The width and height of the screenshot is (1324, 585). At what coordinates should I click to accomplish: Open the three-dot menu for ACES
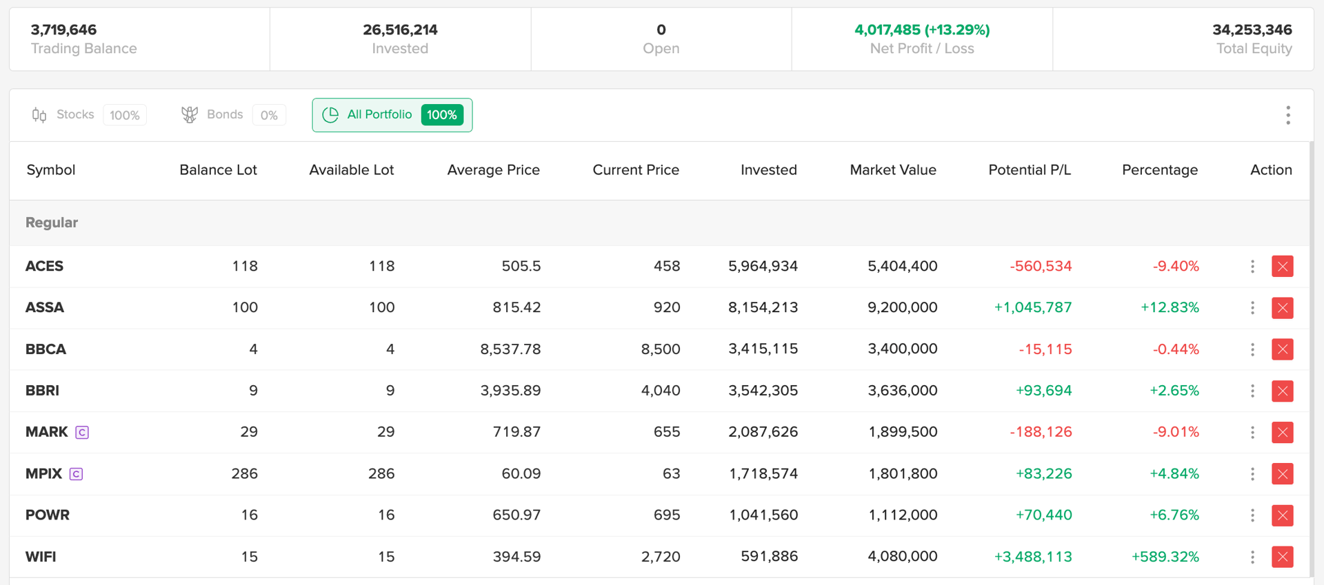[x=1252, y=266]
